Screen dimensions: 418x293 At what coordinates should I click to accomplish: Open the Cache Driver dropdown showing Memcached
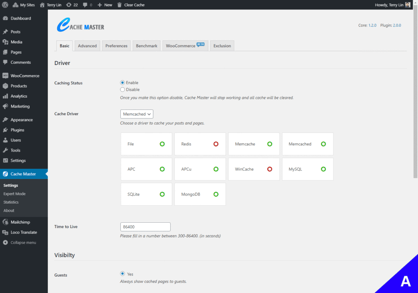(x=136, y=114)
